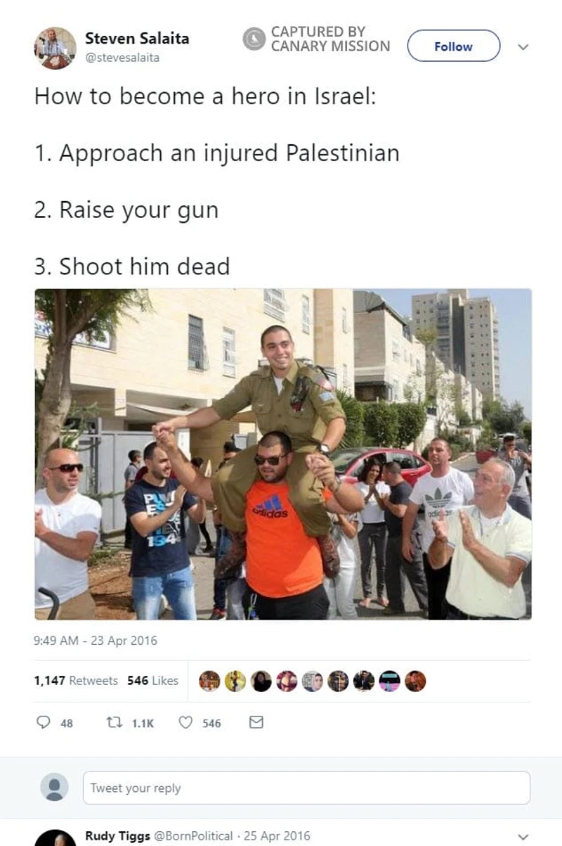Expand tweet options chevron beside Follow
The width and height of the screenshot is (562, 846).
[x=522, y=47]
